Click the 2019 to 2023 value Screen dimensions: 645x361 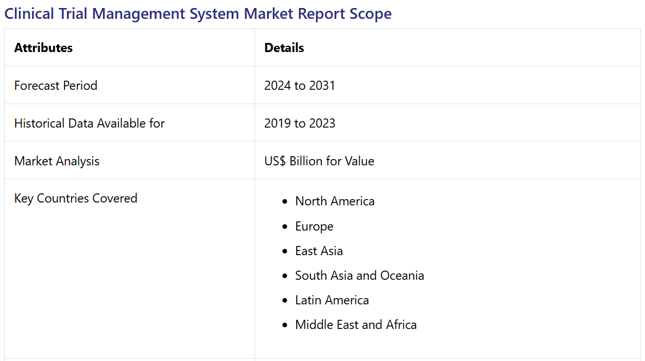point(300,124)
